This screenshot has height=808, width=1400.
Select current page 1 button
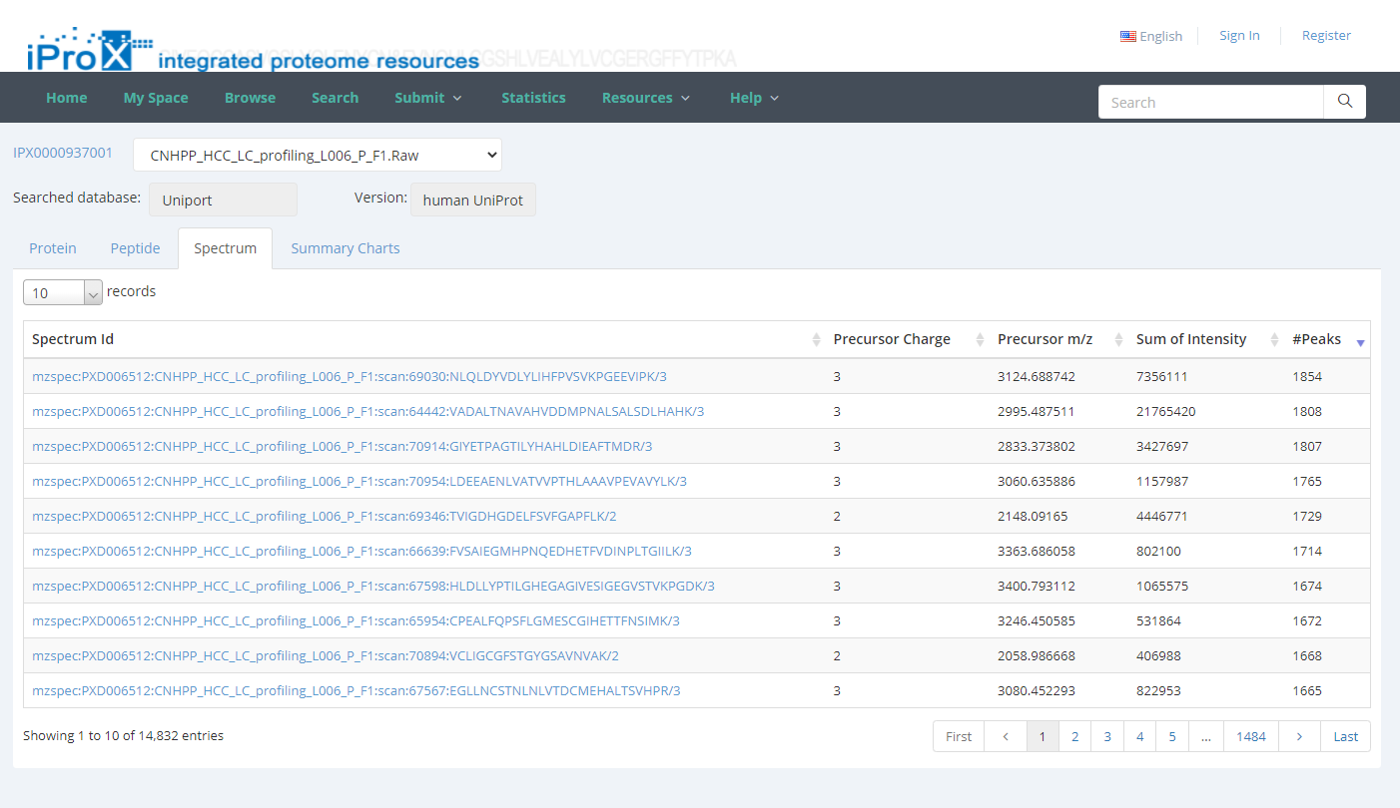point(1043,736)
